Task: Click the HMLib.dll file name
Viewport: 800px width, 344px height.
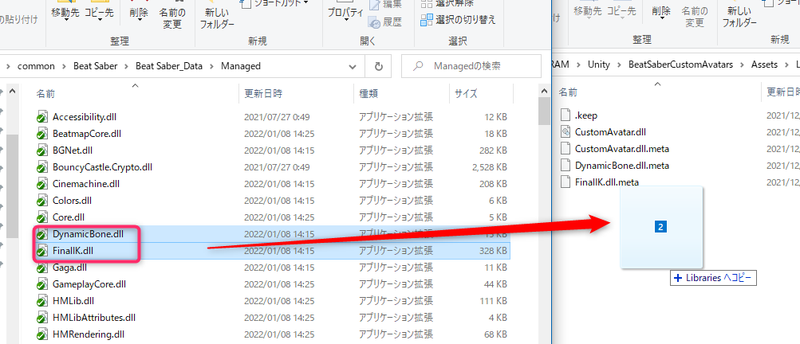Action: coord(73,301)
